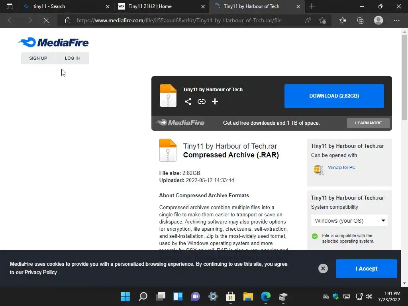Open Widgets from the taskbar
Screen dimensions: 408x306
(178, 296)
